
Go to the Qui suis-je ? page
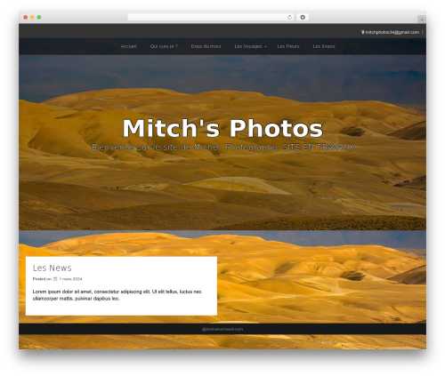click(x=164, y=46)
